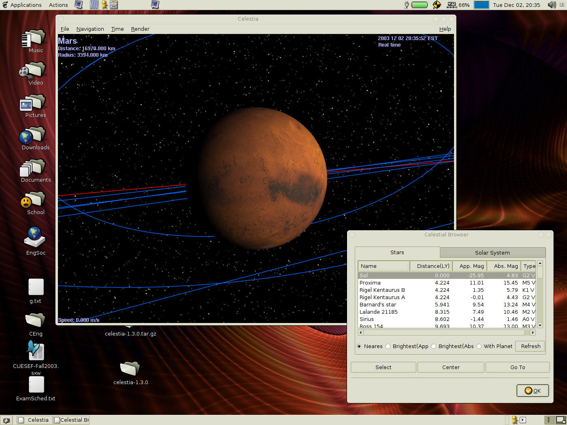Image resolution: width=567 pixels, height=425 pixels.
Task: Click the second terminal launcher icon in top panel
Action: (x=155, y=5)
